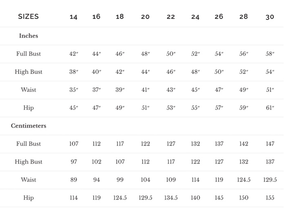The image size is (295, 220).
Task: Click the 155 Hip centimeter value
Action: (270, 198)
